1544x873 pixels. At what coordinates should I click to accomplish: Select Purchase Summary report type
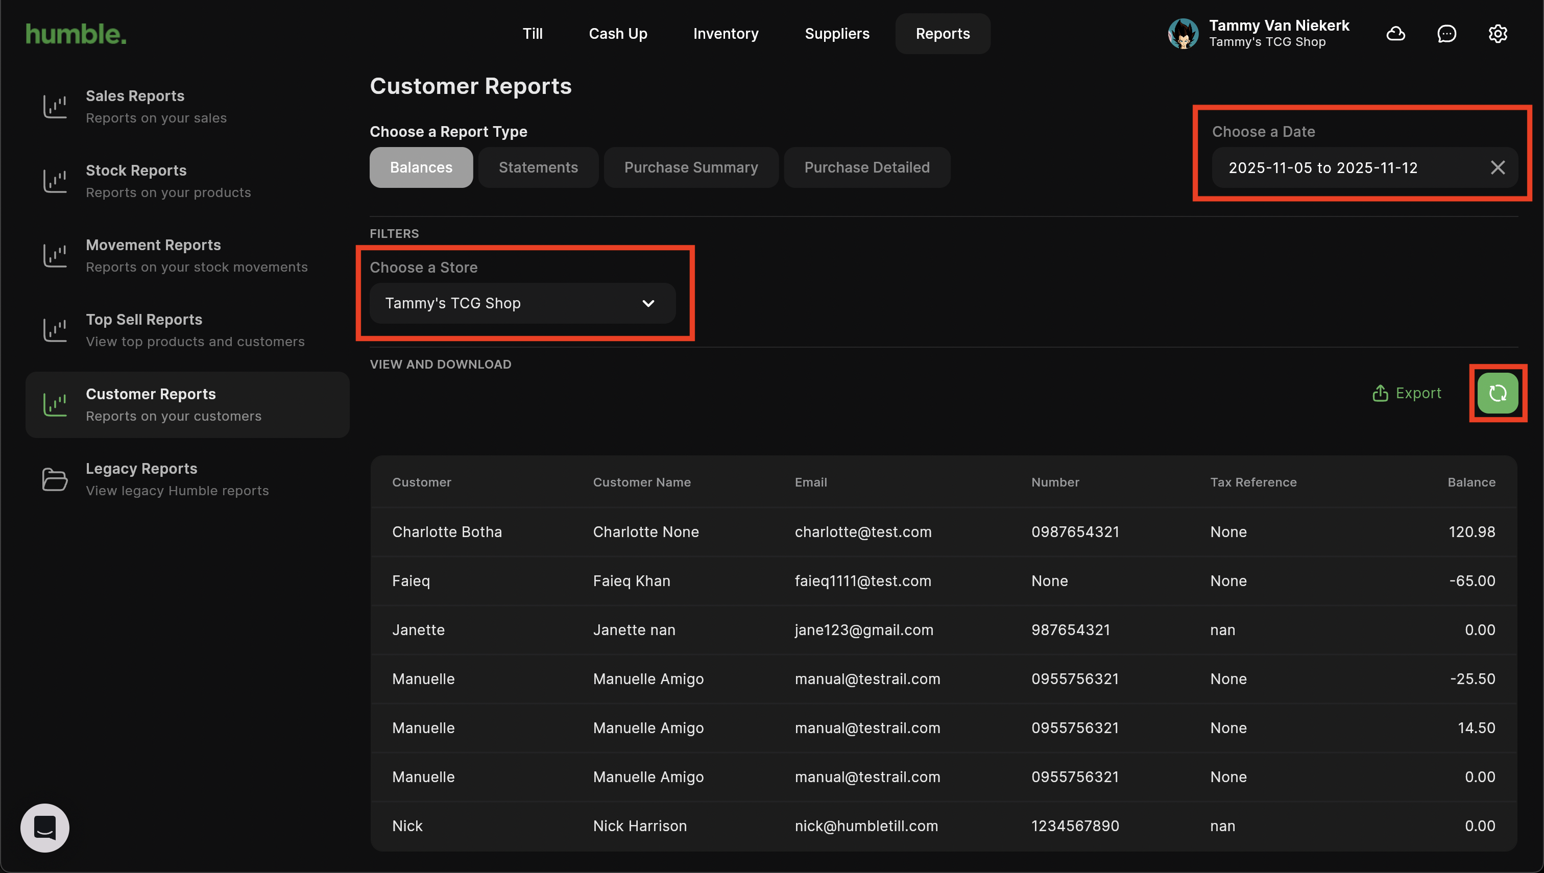691,167
